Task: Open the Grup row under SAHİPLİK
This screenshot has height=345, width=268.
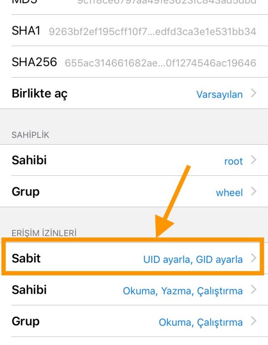Action: [134, 191]
